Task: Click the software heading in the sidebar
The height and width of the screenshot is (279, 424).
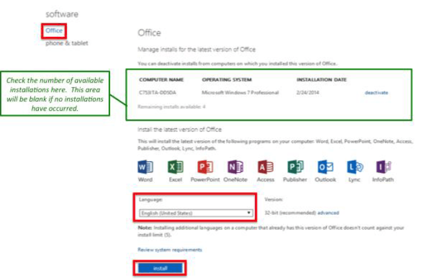Action: point(62,14)
